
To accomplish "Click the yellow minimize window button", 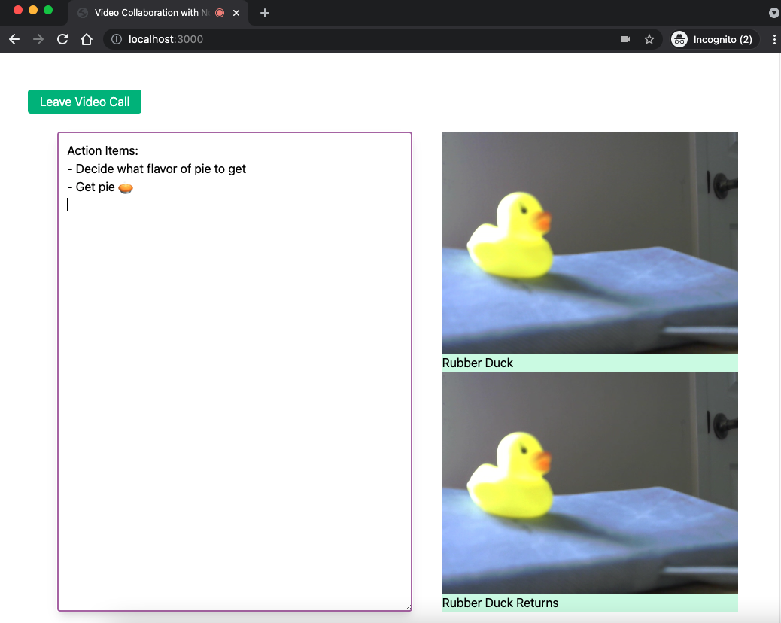I will pyautogui.click(x=33, y=10).
